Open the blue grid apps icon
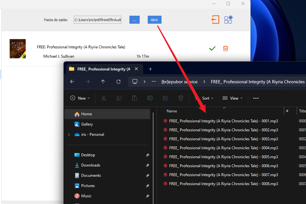This screenshot has width=306, height=204. [x=228, y=20]
